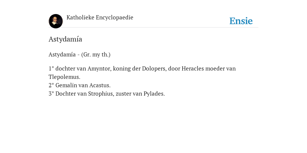Click the '3°' entry marker
The height and width of the screenshot is (153, 307).
[51, 94]
